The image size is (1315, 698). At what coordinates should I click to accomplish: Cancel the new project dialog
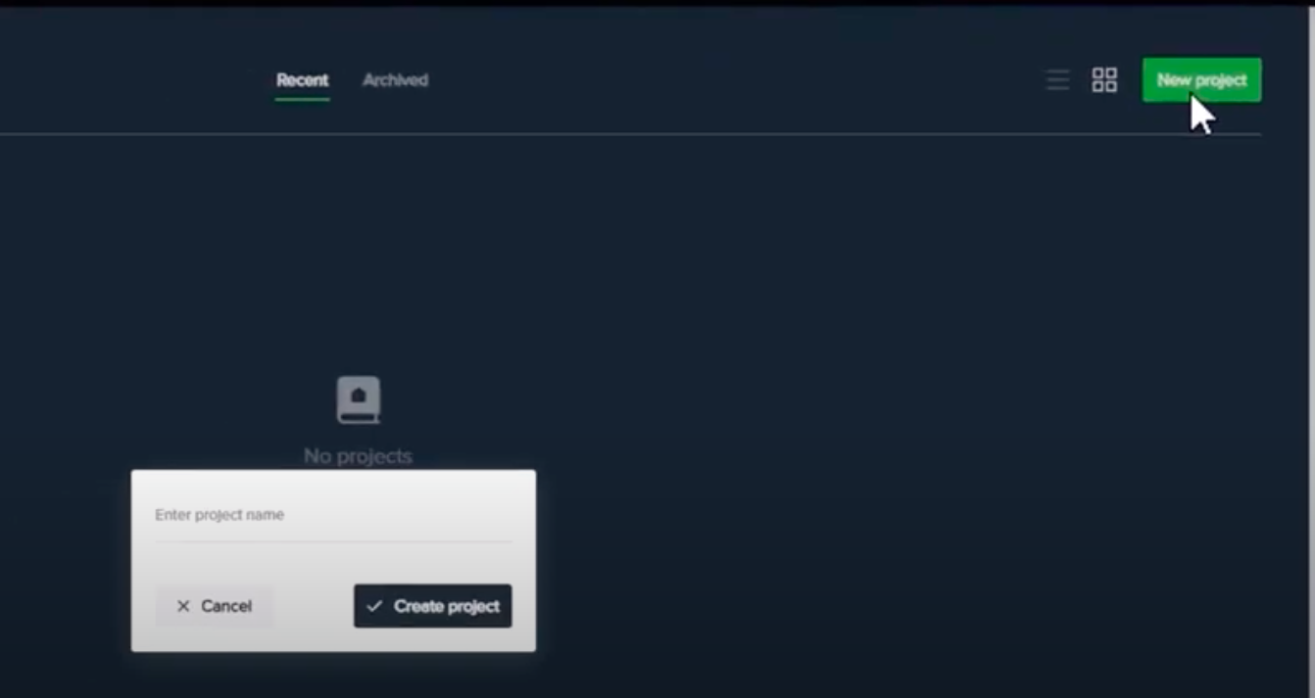pyautogui.click(x=214, y=606)
